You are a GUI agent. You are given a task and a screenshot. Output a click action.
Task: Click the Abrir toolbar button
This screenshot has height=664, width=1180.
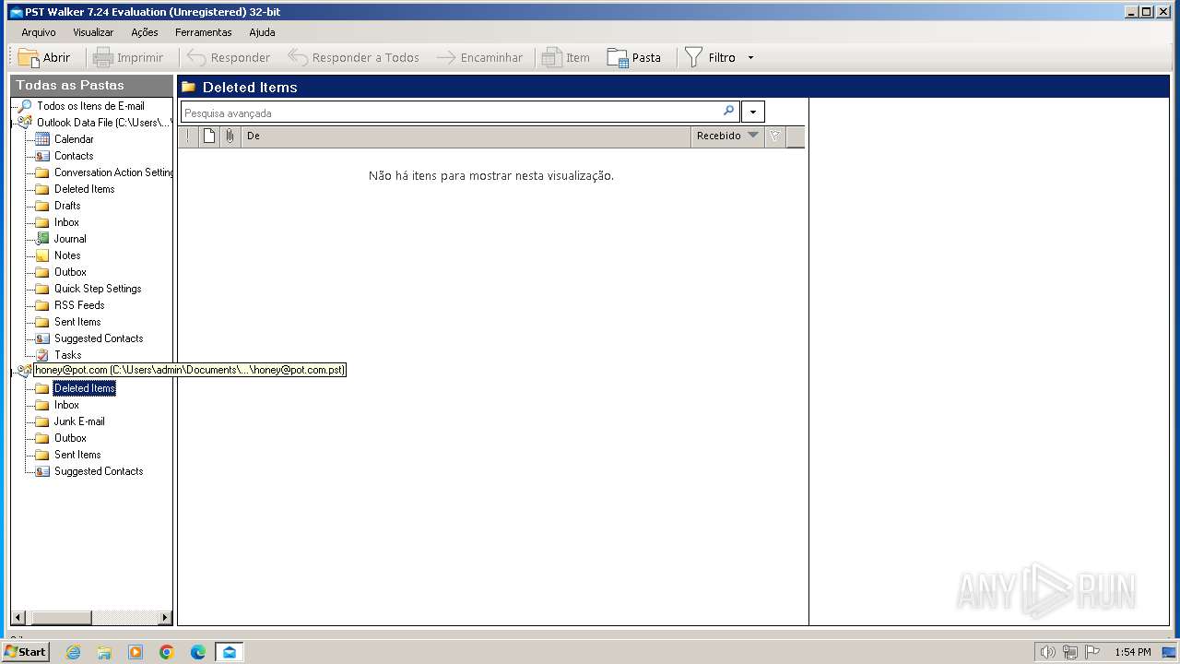coord(44,57)
